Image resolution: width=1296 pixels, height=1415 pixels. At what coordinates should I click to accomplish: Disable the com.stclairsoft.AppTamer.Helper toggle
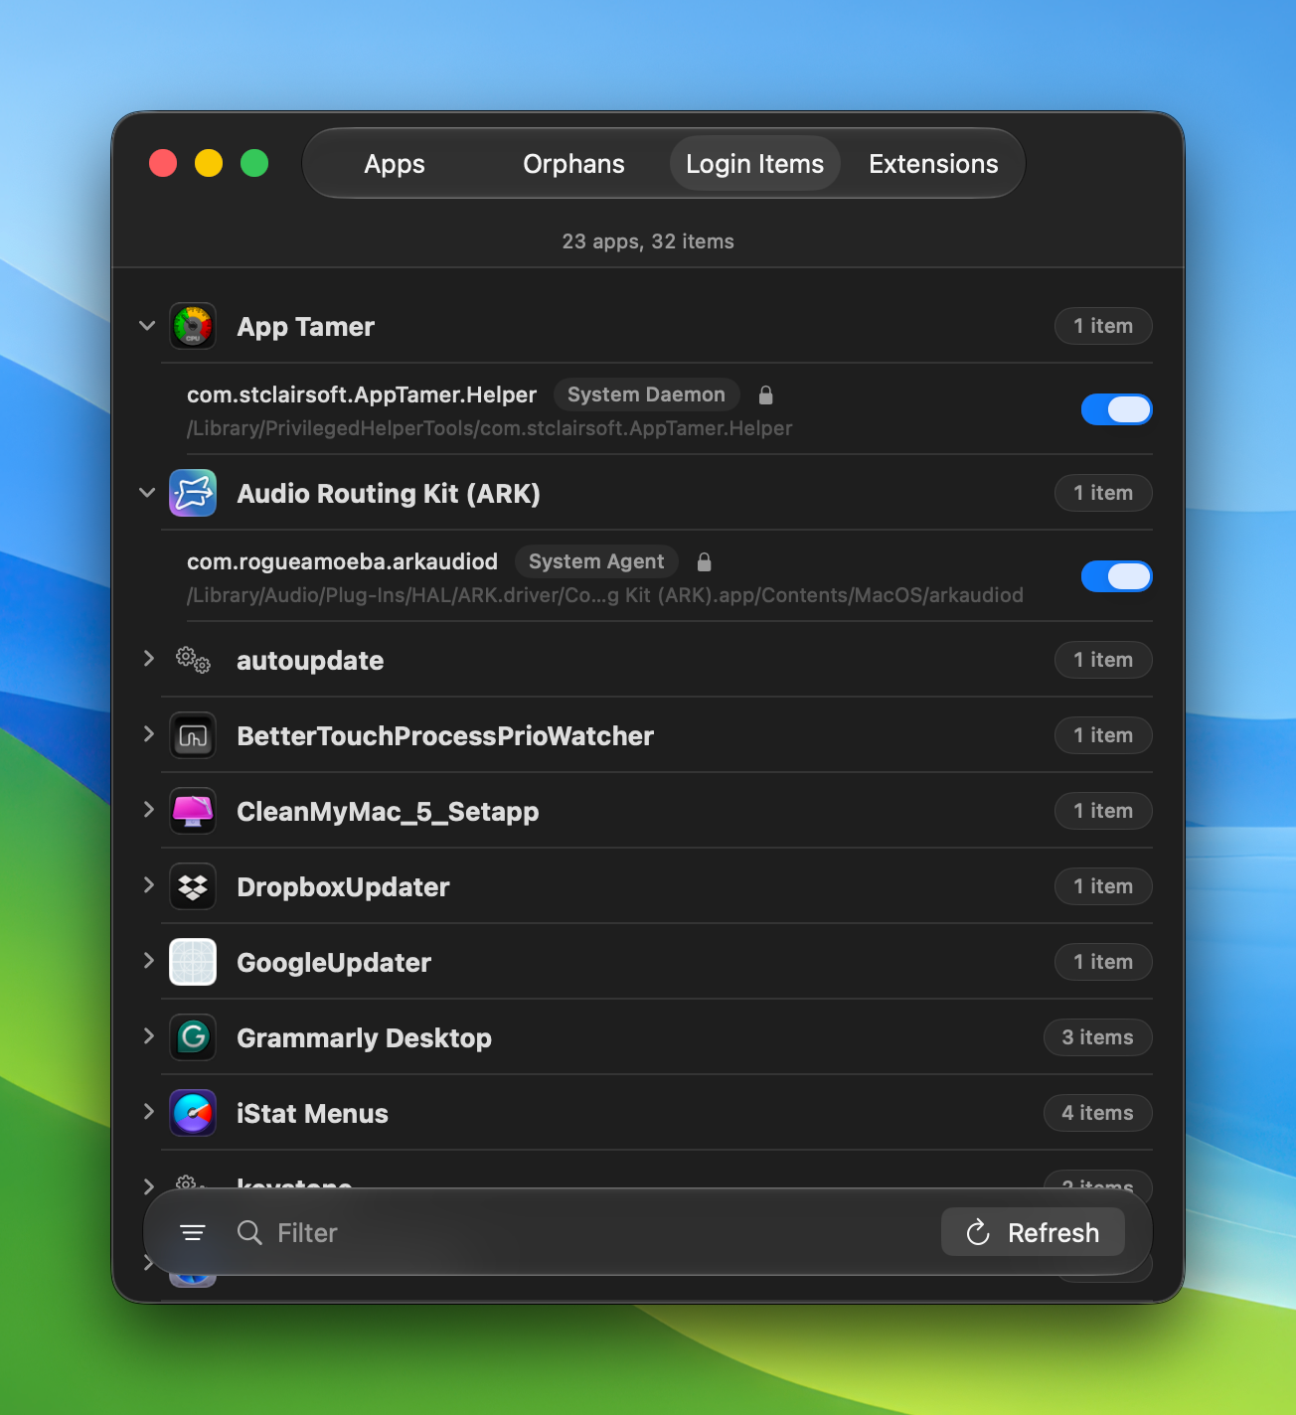click(1117, 409)
